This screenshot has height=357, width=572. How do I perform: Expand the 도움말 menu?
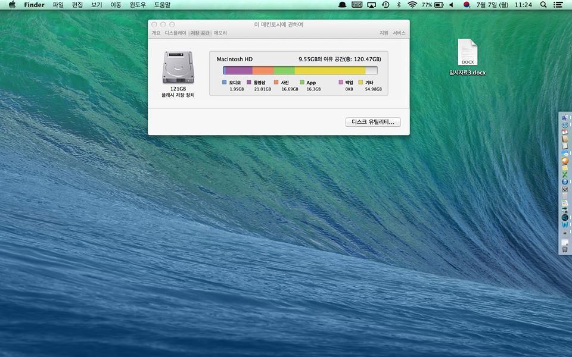(162, 5)
